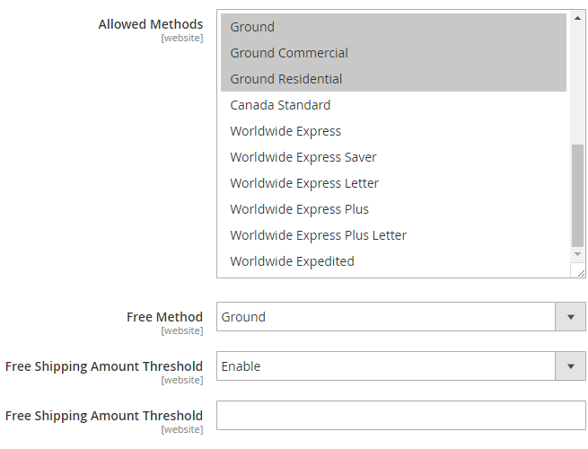Select the Ground Commercial shipping method
The width and height of the screenshot is (588, 449).
point(288,53)
